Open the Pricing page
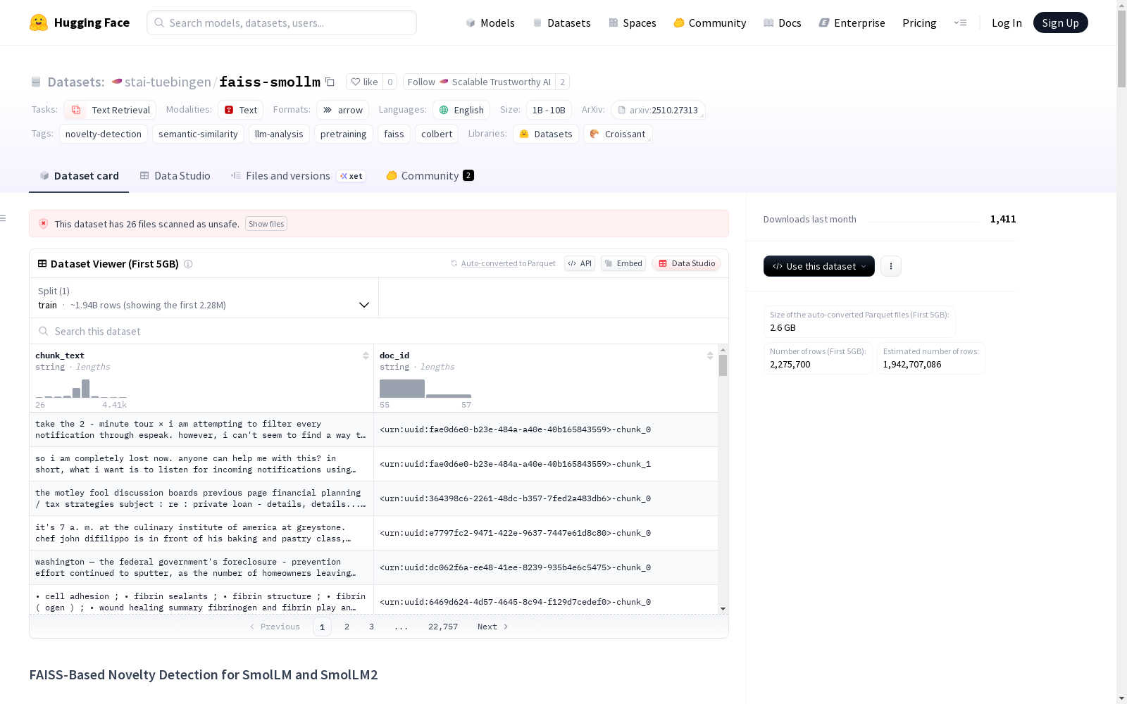This screenshot has width=1127, height=704. coord(919,23)
